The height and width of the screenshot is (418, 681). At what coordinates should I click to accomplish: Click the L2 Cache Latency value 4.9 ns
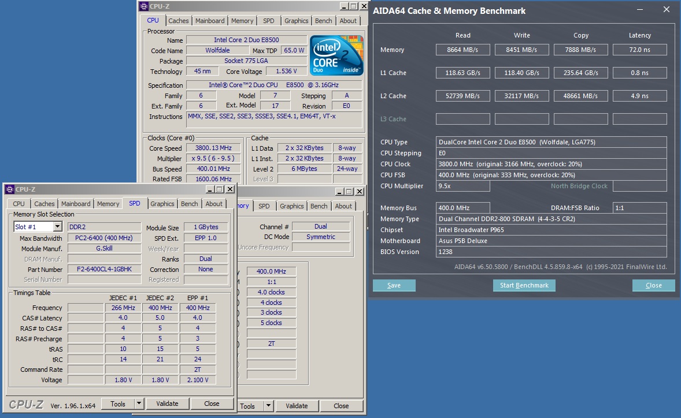[x=640, y=96]
